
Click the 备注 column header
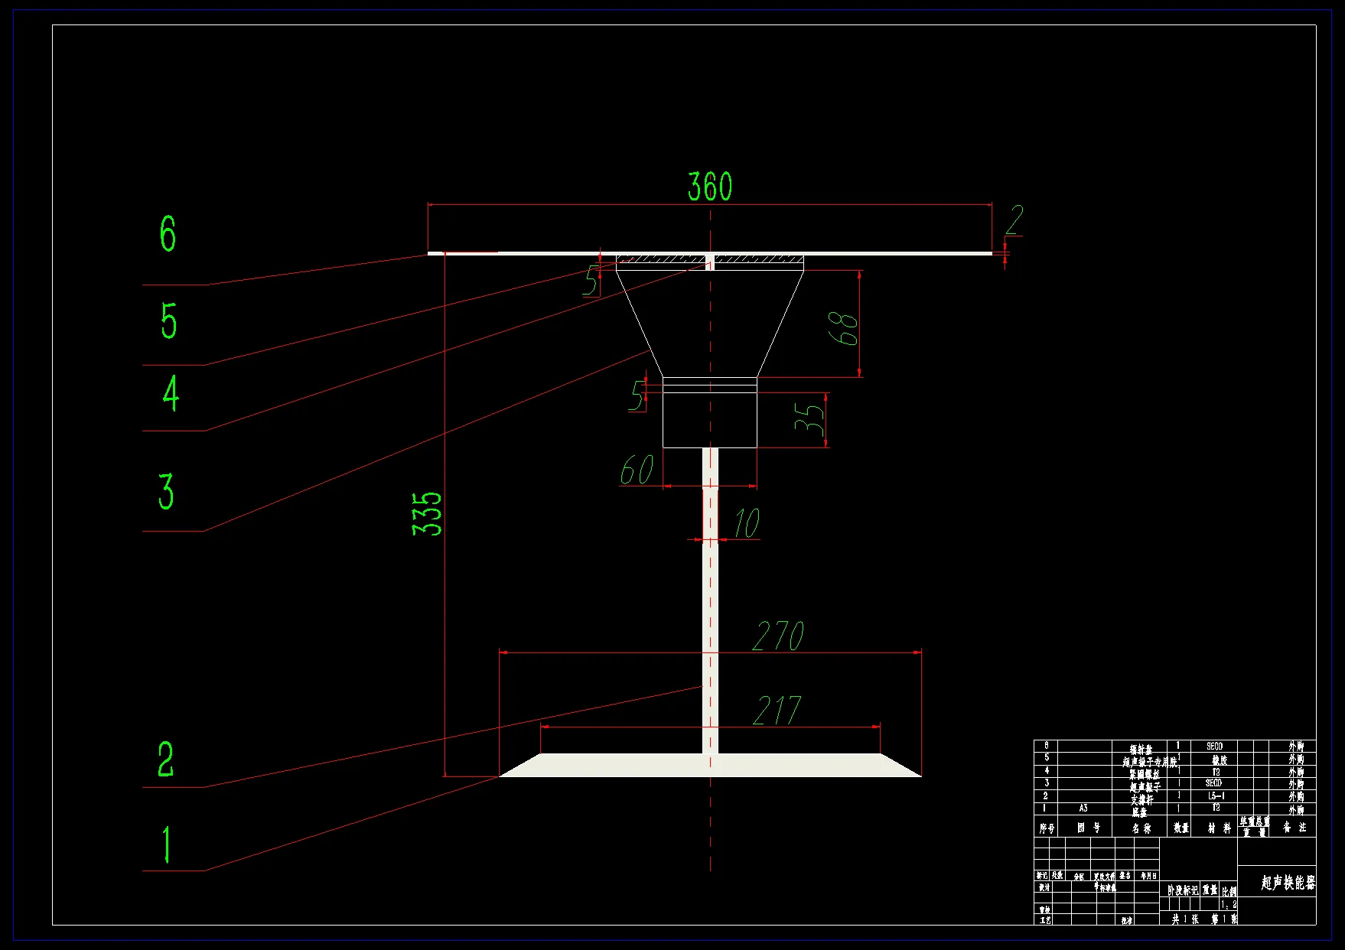point(1295,827)
